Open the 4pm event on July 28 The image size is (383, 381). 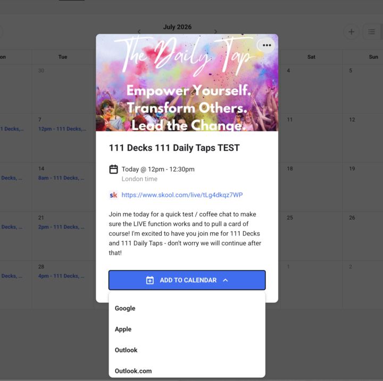61,276
